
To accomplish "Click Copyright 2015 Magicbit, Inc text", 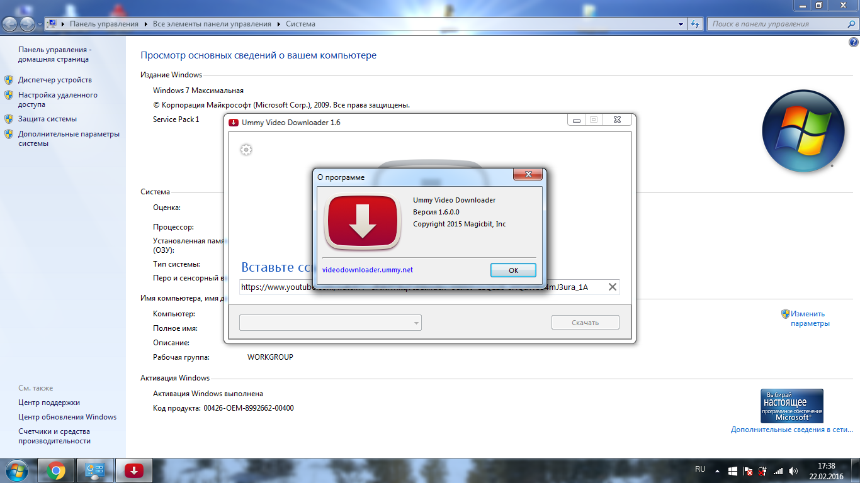I will click(x=460, y=224).
